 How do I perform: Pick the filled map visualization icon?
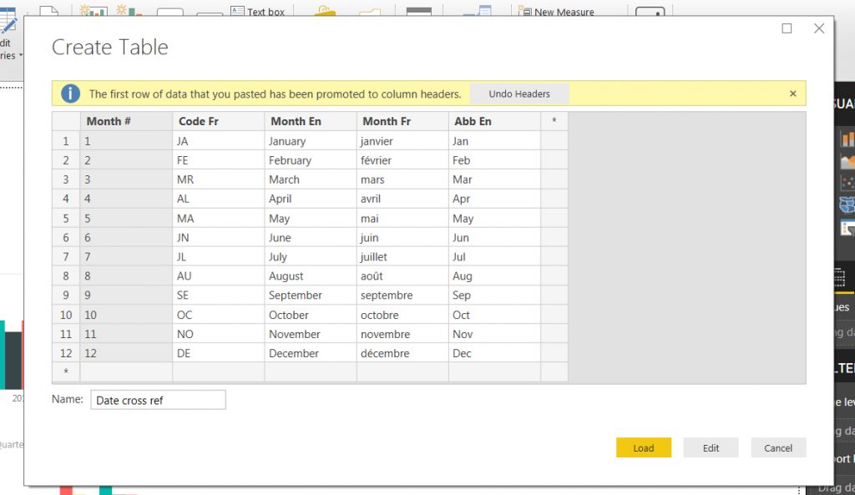847,205
